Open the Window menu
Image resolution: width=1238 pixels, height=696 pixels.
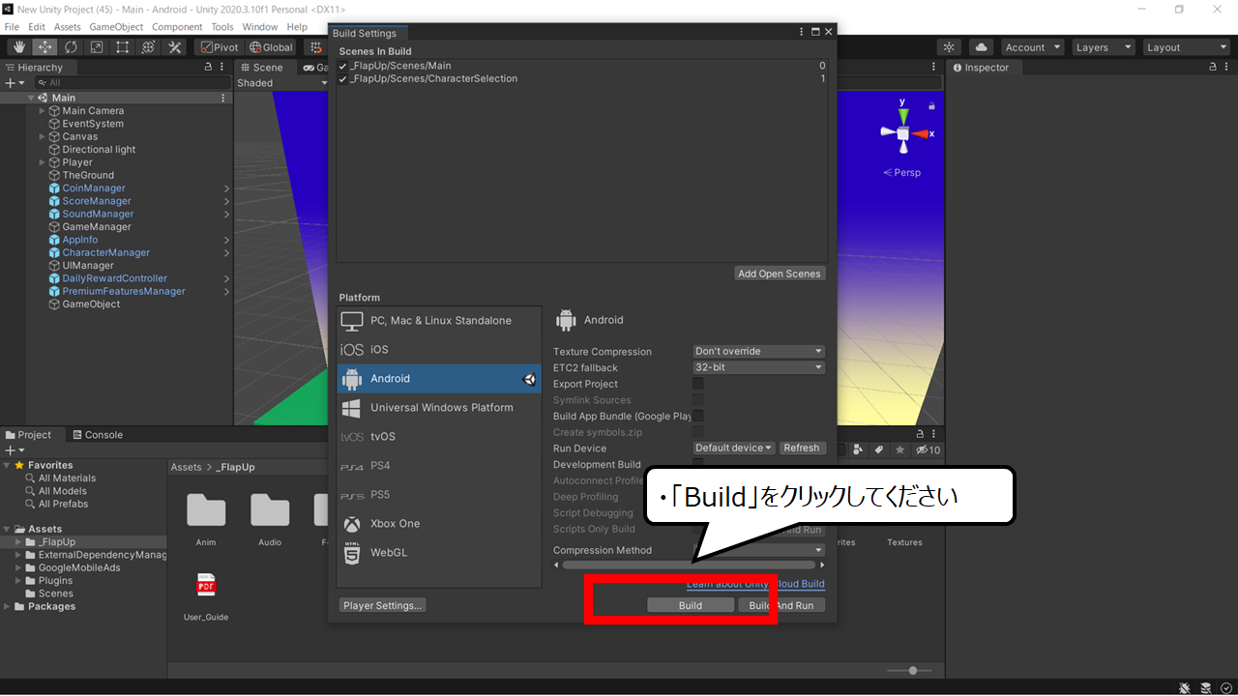pyautogui.click(x=260, y=27)
